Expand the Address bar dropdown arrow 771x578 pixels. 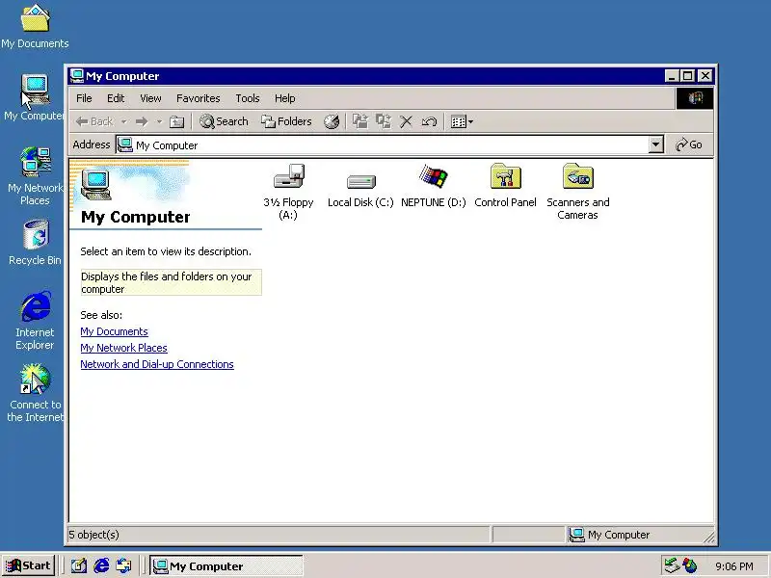[x=655, y=144]
